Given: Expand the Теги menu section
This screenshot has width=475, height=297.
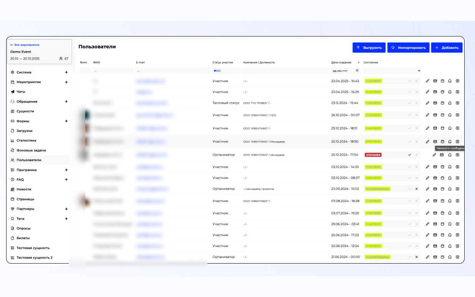Looking at the screenshot, I should coord(66,219).
